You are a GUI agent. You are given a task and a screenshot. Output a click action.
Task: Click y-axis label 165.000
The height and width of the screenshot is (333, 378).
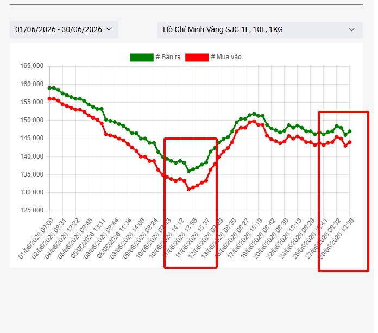click(32, 66)
